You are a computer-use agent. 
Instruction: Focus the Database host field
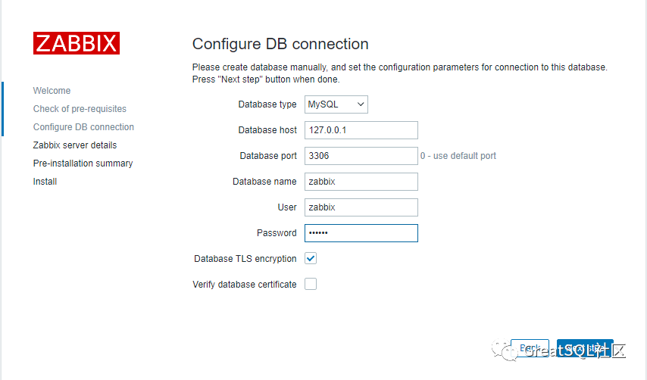point(361,130)
